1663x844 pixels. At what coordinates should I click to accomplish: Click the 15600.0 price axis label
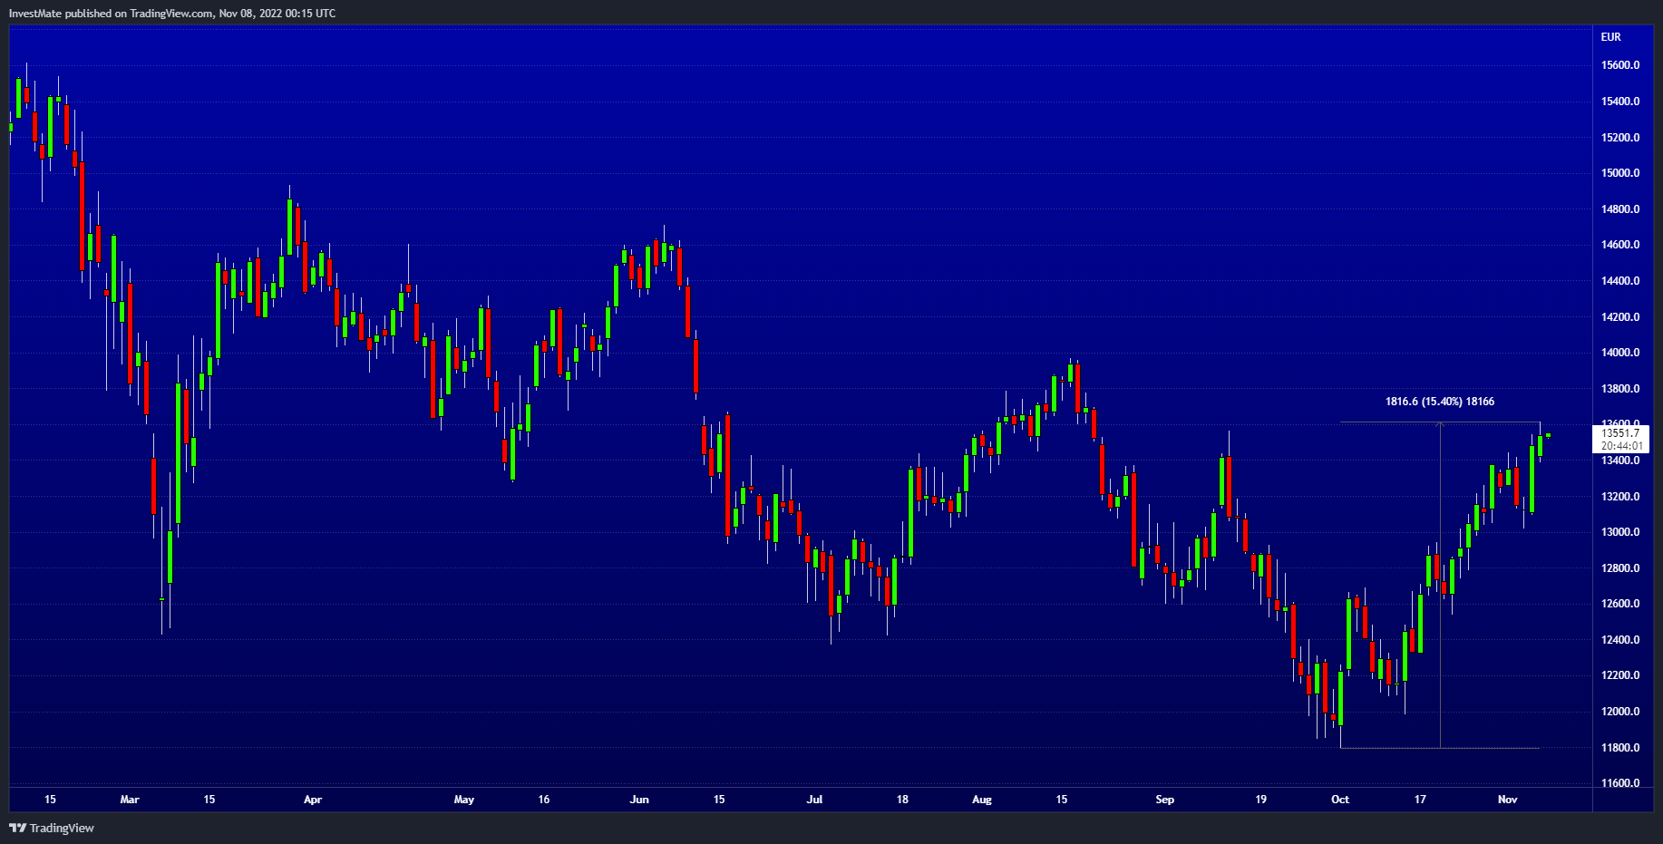(1620, 65)
